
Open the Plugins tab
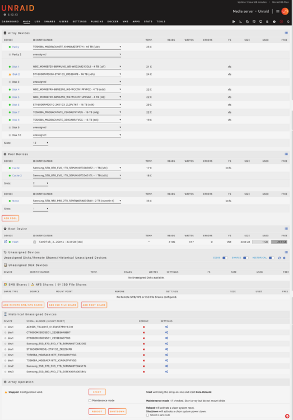pos(97,21)
